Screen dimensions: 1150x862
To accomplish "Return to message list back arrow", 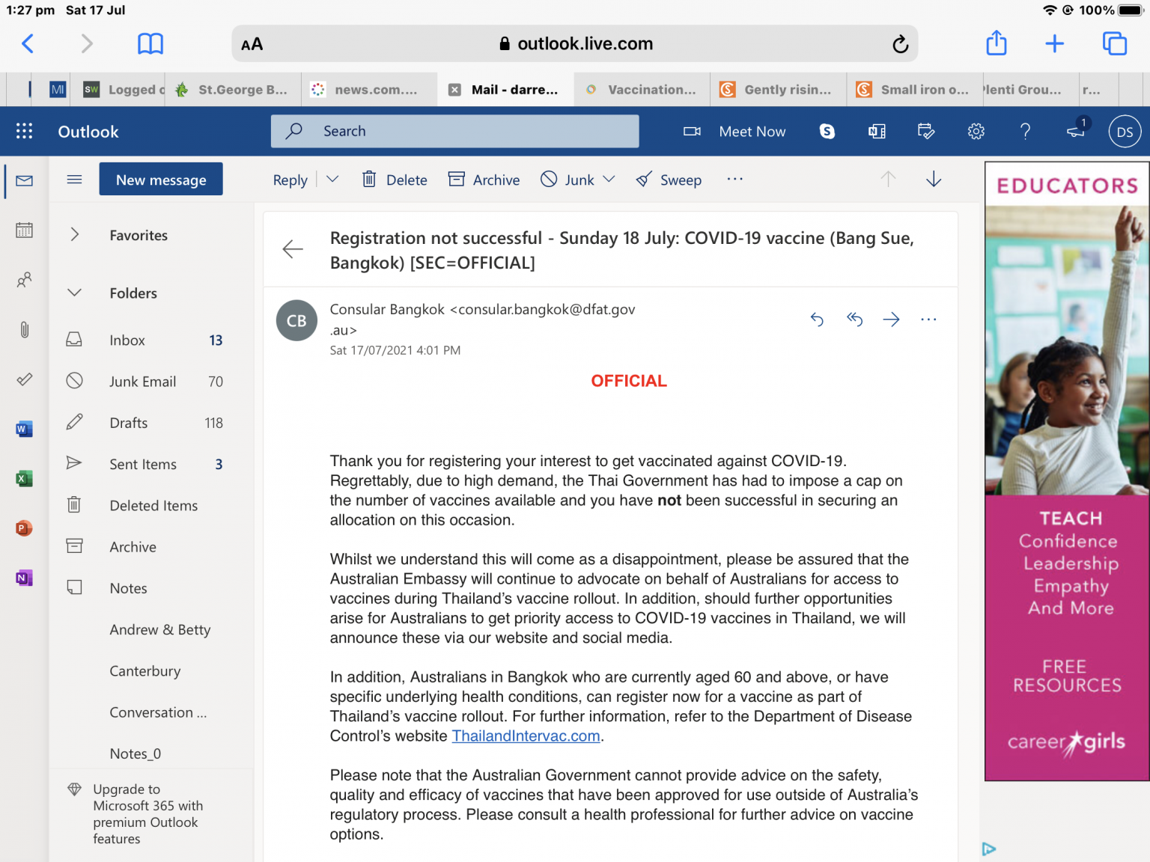I will pyautogui.click(x=293, y=249).
